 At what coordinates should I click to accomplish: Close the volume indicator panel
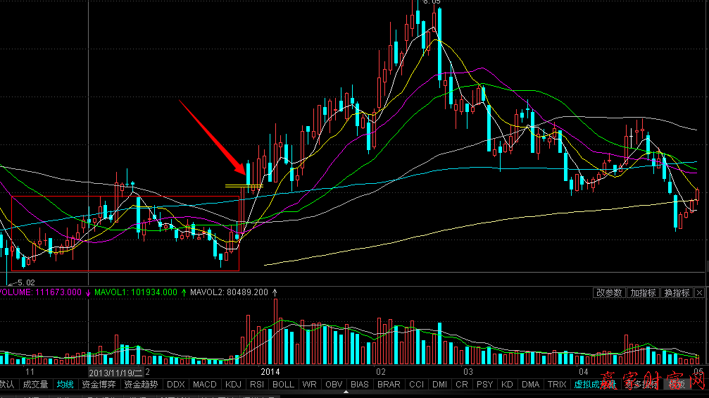[x=700, y=292]
